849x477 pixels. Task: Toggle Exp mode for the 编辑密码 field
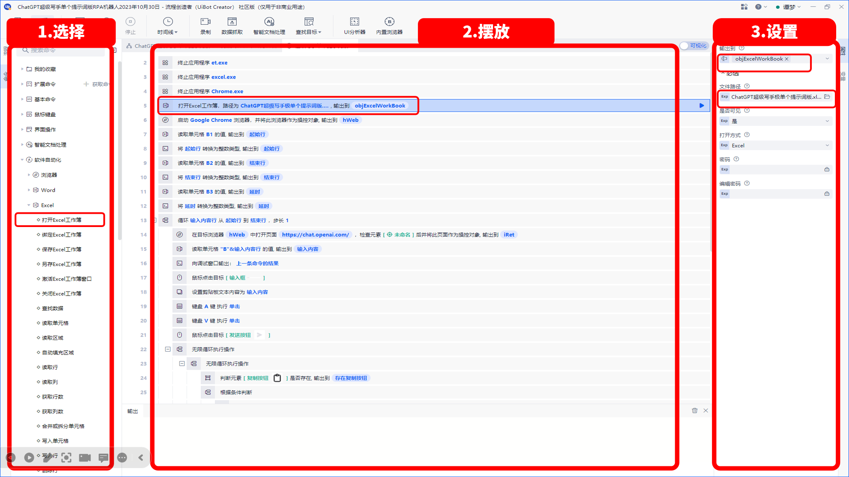724,194
